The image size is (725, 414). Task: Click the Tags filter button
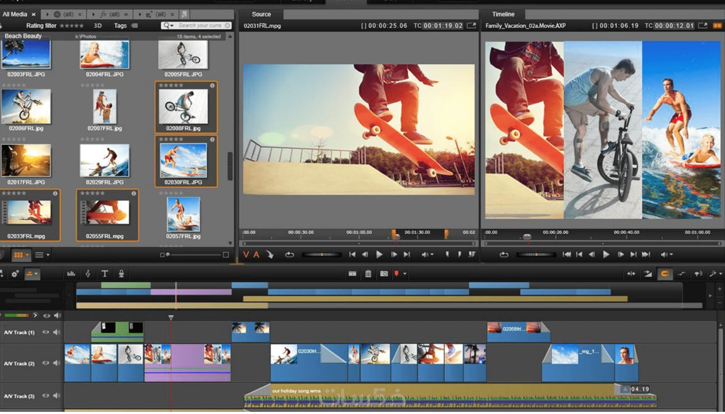pyautogui.click(x=120, y=26)
